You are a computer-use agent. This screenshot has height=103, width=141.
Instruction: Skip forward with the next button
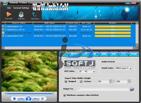coord(36,99)
